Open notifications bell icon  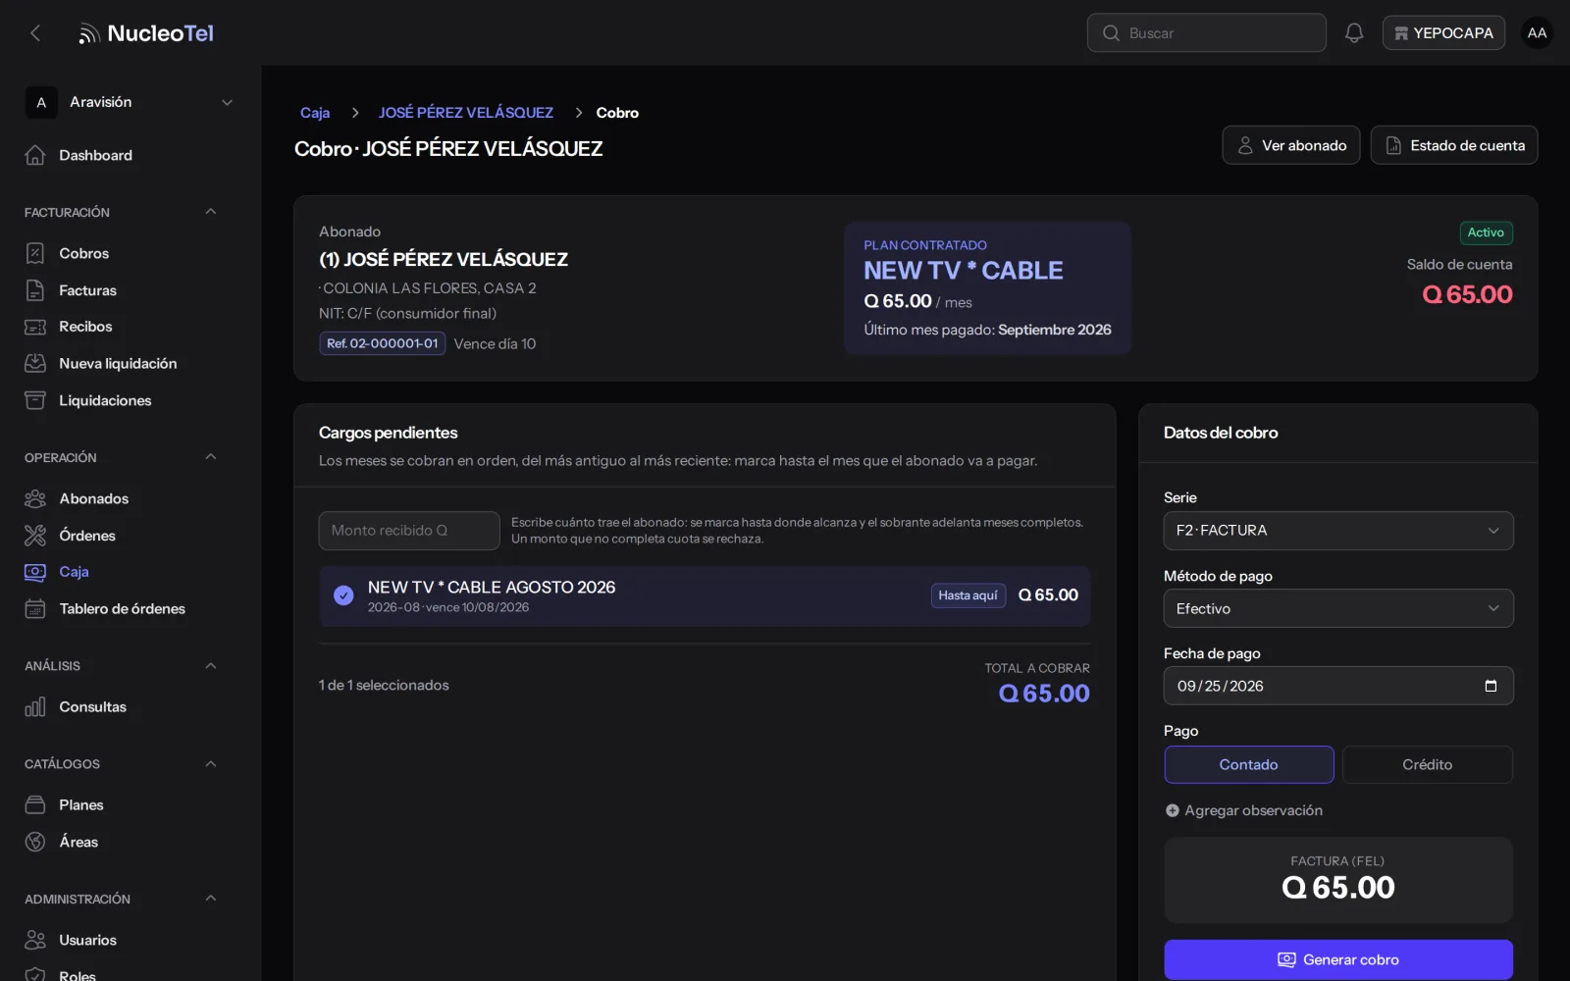pos(1354,33)
